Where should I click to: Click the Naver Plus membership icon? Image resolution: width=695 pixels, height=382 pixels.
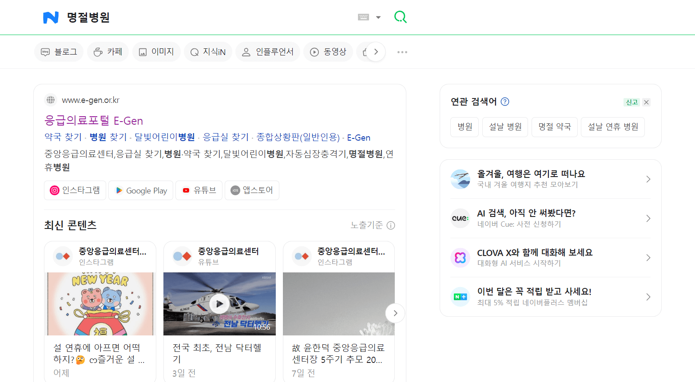point(460,296)
